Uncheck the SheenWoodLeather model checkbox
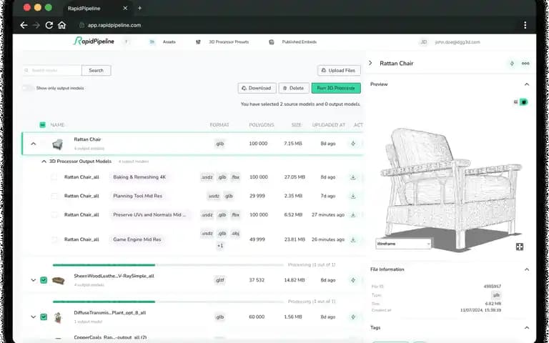The width and height of the screenshot is (549, 343). click(44, 280)
